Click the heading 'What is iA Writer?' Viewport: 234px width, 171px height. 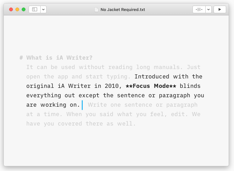tap(59, 58)
